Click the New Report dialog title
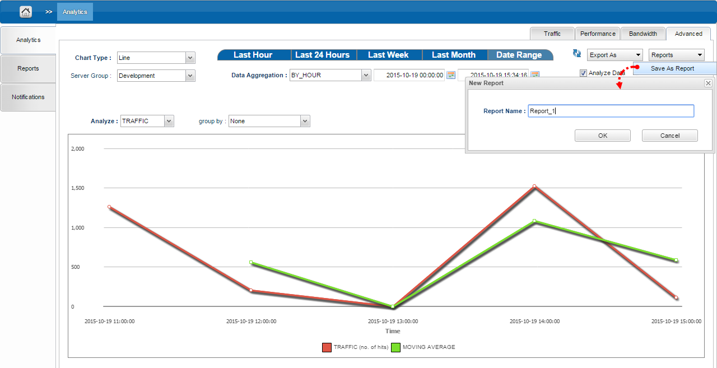Viewport: 717px width, 368px height. point(486,83)
